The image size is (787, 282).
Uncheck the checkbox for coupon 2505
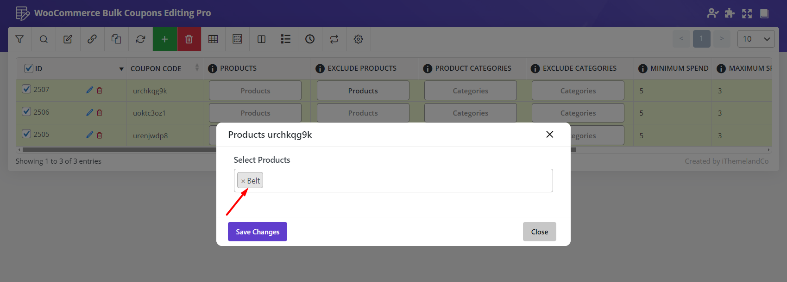pos(26,134)
